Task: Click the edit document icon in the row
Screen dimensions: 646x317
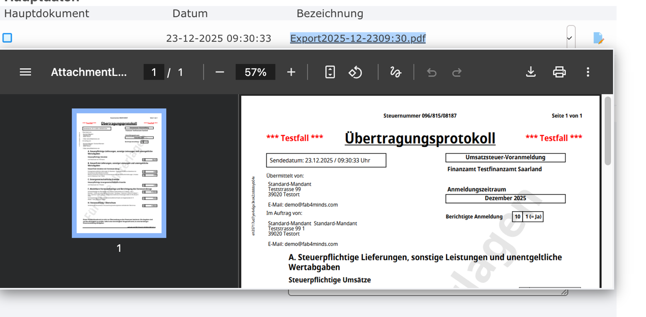Action: click(598, 38)
